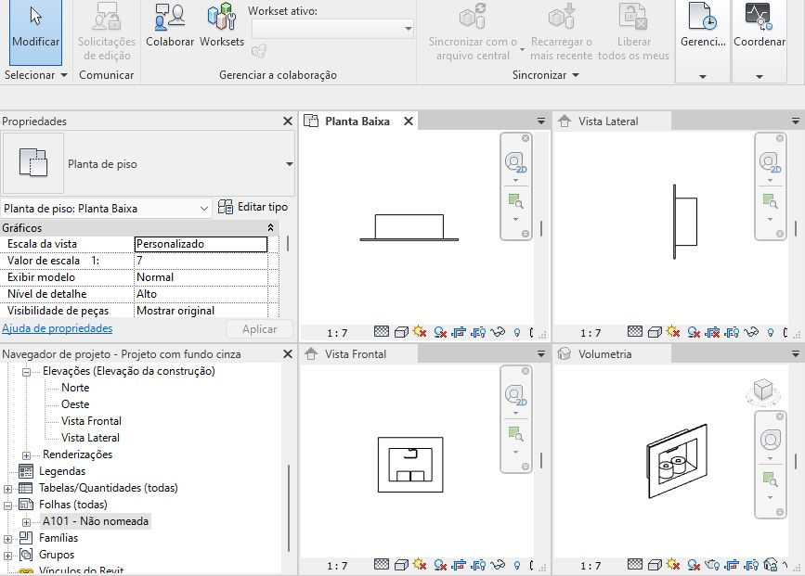The image size is (805, 576).
Task: Open detail level menu in Planta Baixa view
Action: 382,332
